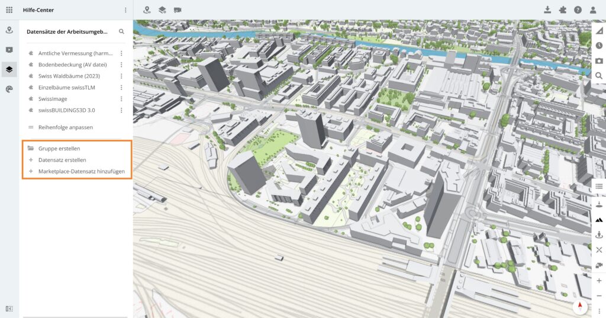Open options menu for Bodenbedeckung dataset

click(121, 65)
